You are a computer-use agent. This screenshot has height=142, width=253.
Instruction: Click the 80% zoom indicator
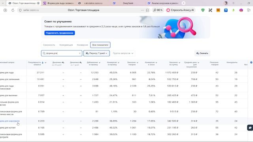coord(158,10)
